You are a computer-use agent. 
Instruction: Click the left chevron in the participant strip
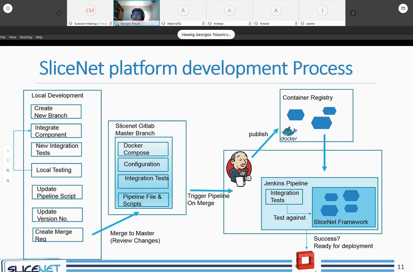coord(59,13)
